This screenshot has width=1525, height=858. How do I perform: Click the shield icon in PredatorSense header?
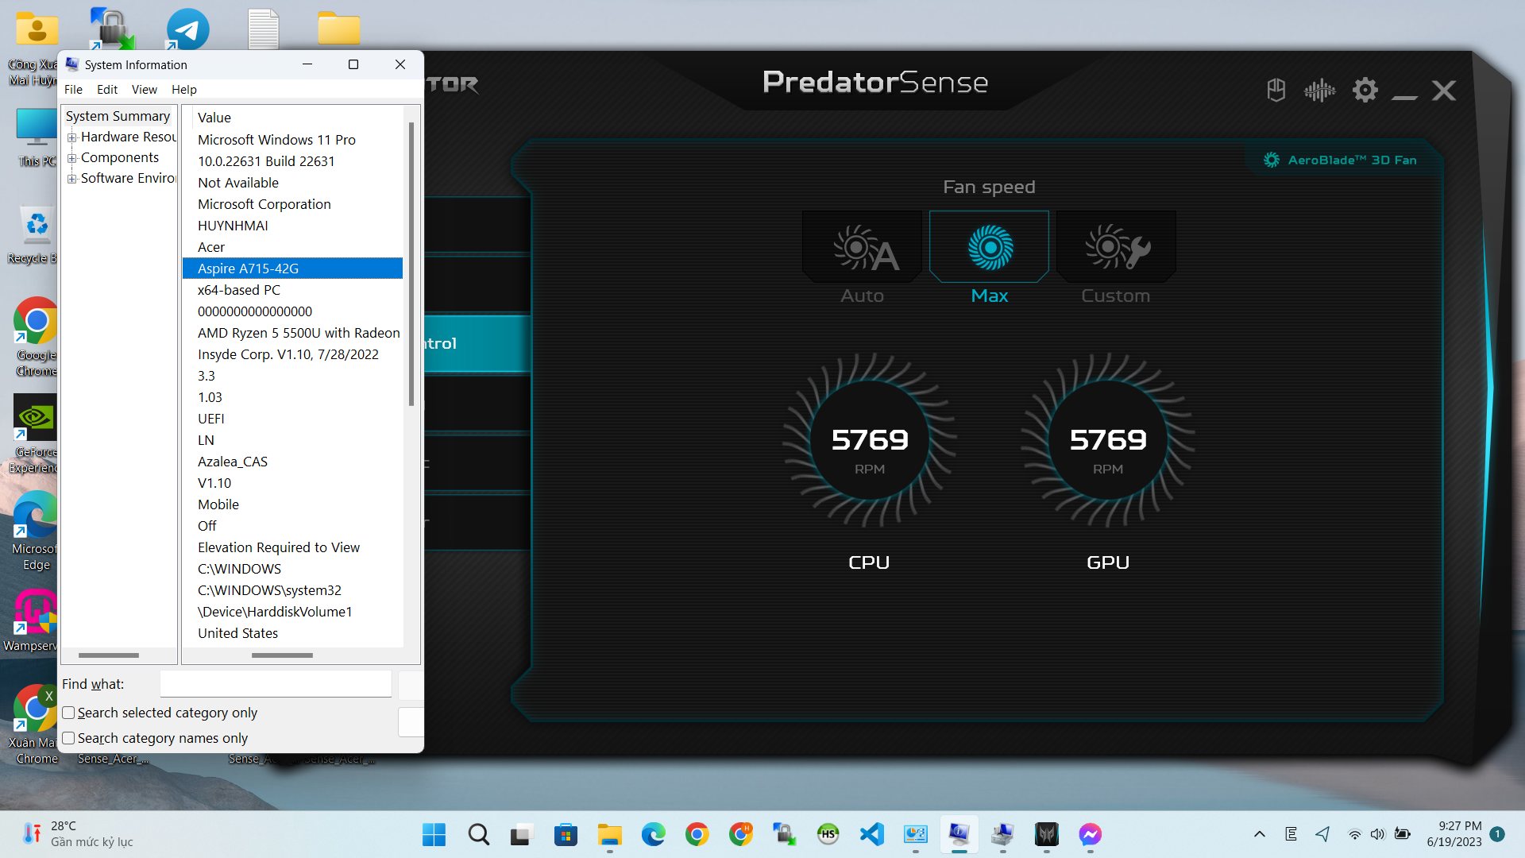tap(1276, 90)
